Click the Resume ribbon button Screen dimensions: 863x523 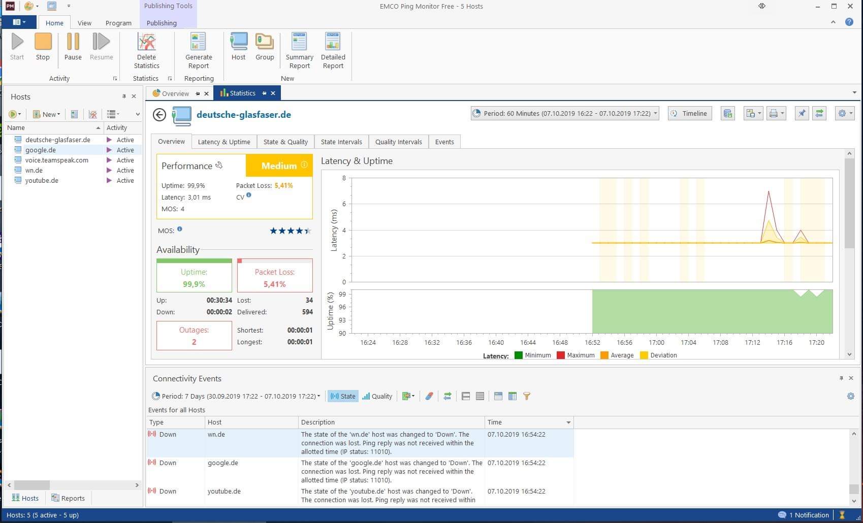pyautogui.click(x=101, y=47)
